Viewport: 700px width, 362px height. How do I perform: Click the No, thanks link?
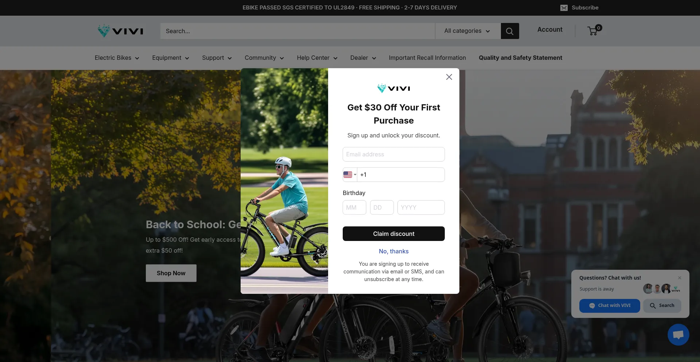tap(394, 251)
